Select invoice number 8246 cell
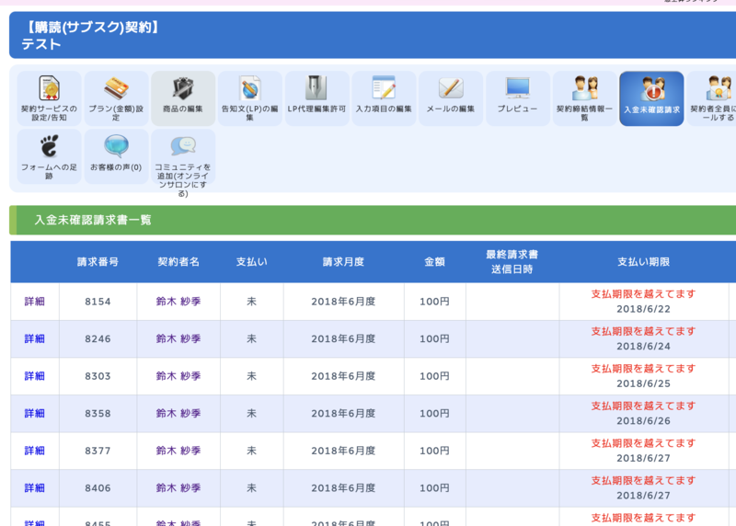Viewport: 736px width, 526px height. (98, 338)
